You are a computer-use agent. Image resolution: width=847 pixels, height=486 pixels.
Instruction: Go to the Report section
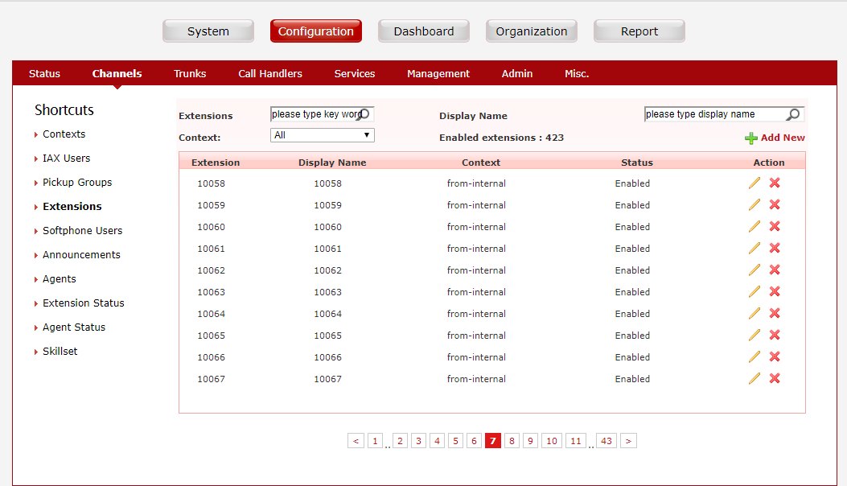[639, 31]
